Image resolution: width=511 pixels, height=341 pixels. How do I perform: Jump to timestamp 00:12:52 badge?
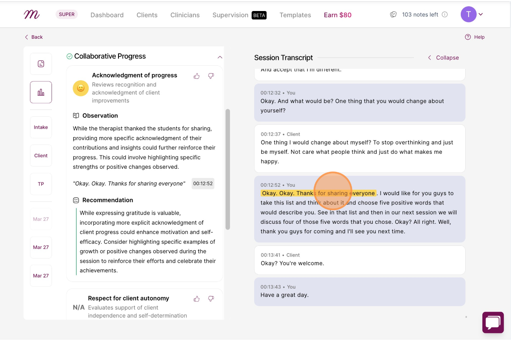pos(203,184)
